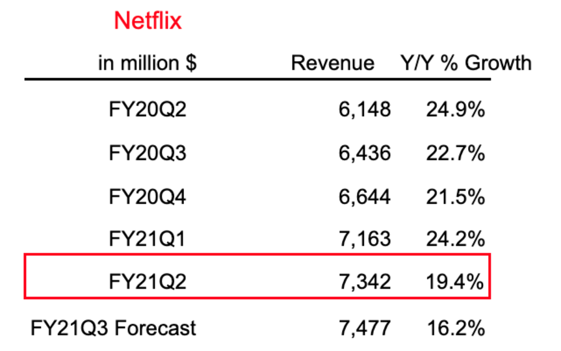The image size is (561, 351).
Task: Click the 6,644 revenue value
Action: pos(365,197)
